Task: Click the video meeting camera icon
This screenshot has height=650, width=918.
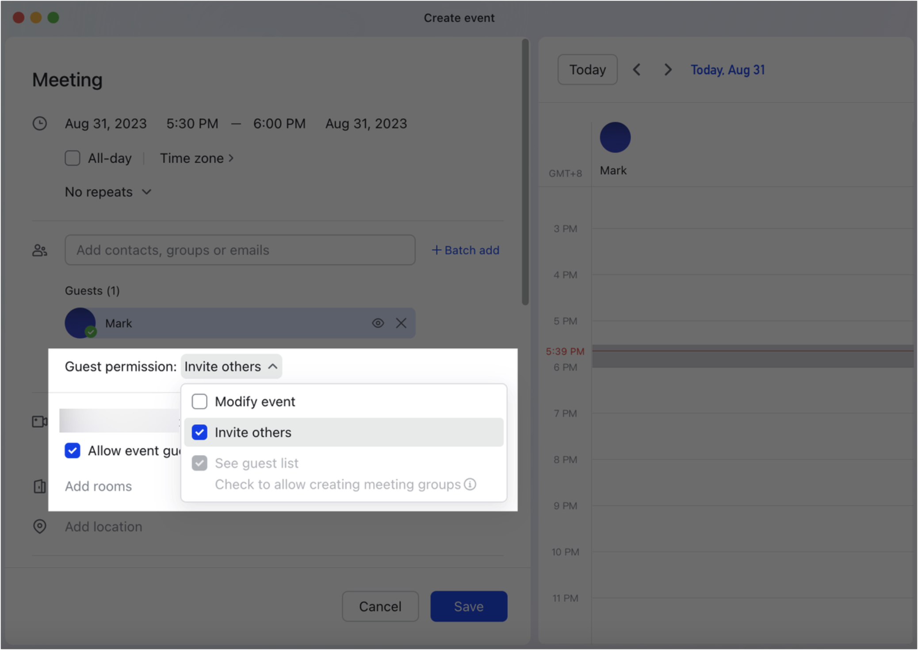Action: tap(40, 421)
